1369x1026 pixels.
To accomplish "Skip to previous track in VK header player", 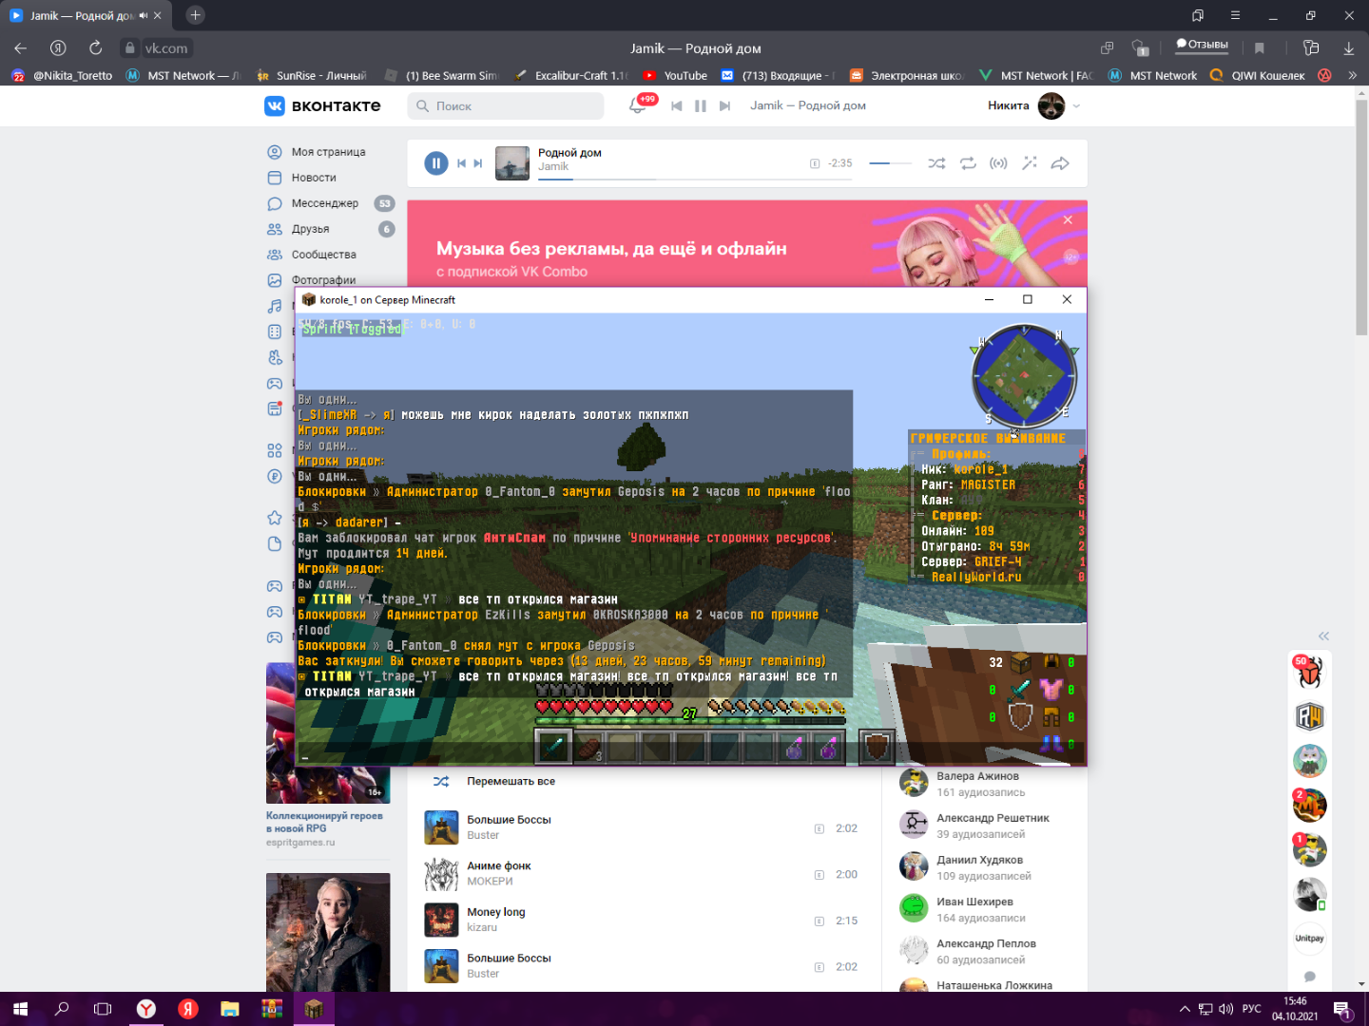I will 677,106.
